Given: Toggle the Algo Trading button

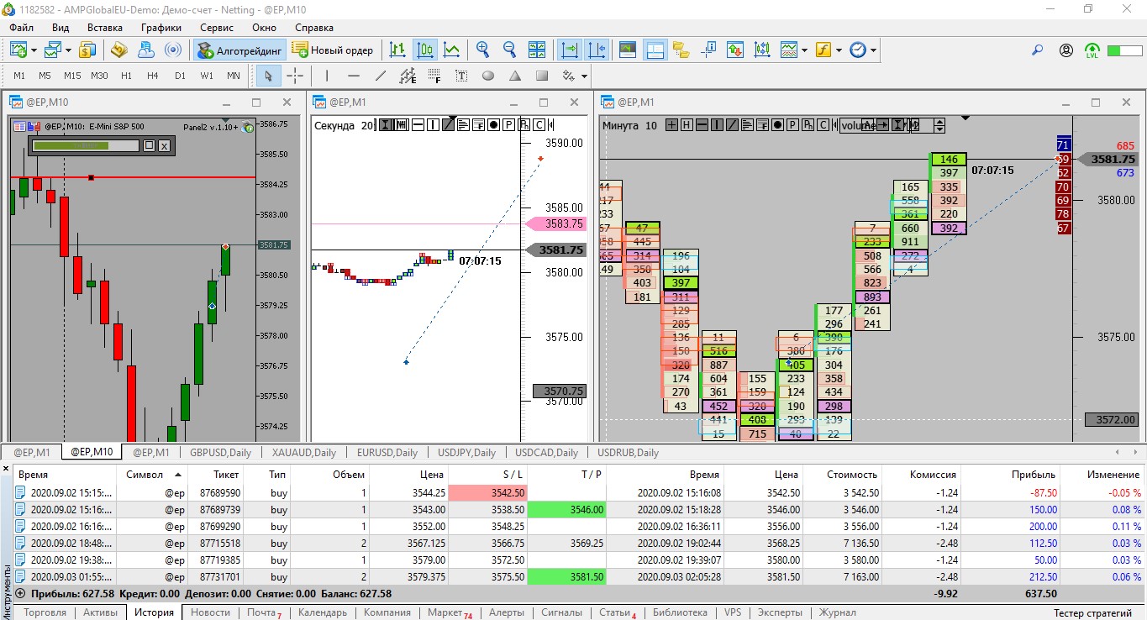Looking at the screenshot, I should (x=240, y=50).
